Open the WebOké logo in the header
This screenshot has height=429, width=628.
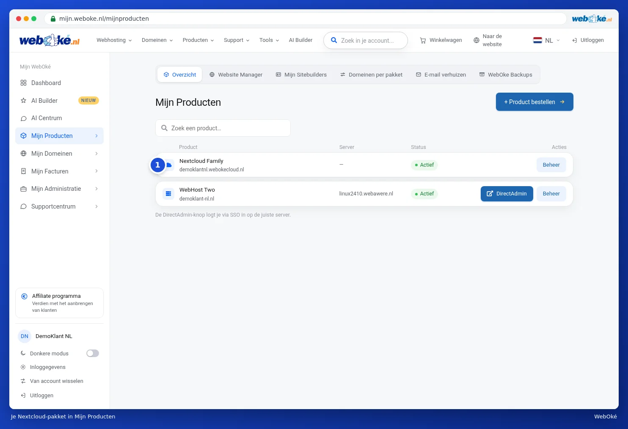50,40
